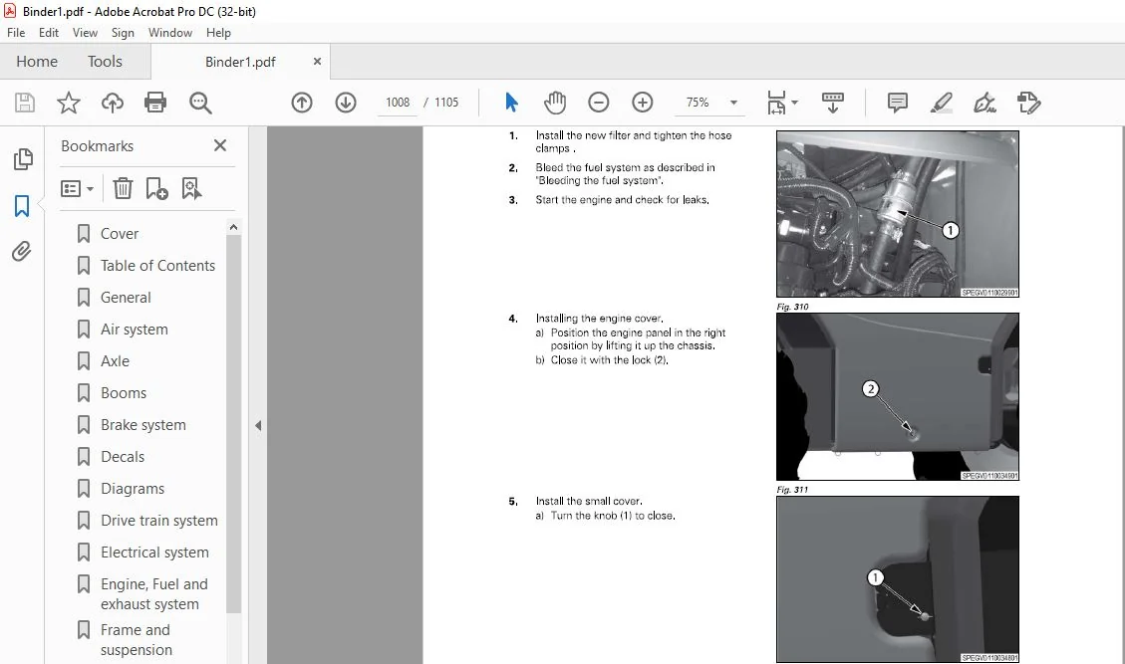Open the Help menu

(218, 32)
